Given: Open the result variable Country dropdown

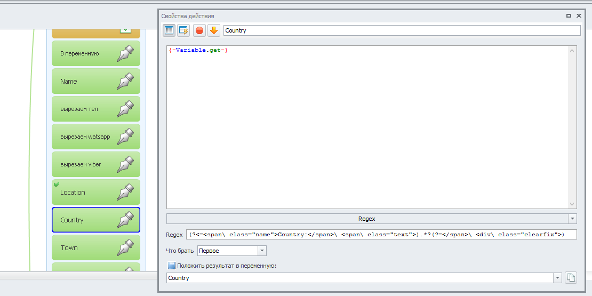Looking at the screenshot, I should (558, 278).
